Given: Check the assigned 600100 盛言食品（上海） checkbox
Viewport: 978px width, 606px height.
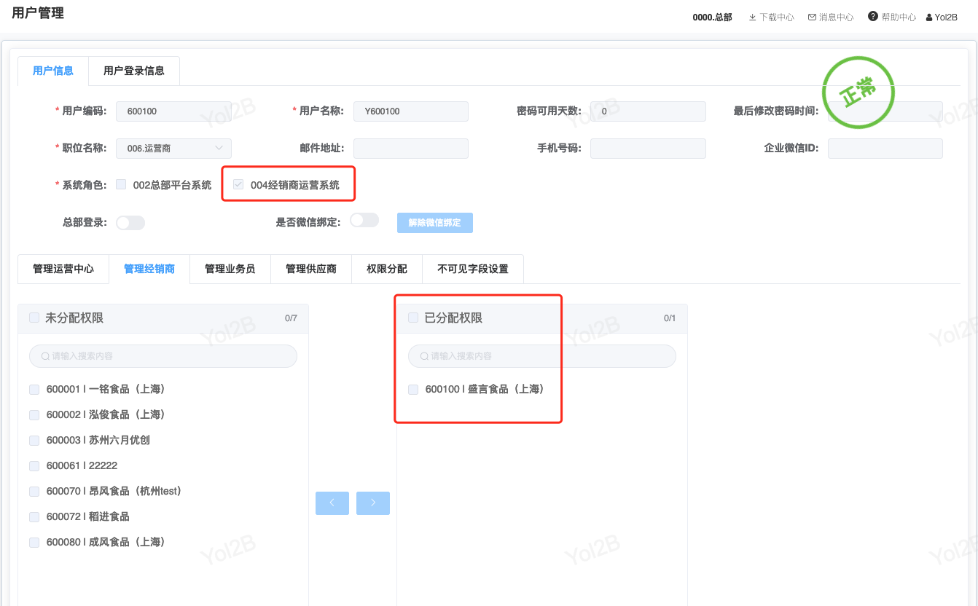Looking at the screenshot, I should 413,390.
